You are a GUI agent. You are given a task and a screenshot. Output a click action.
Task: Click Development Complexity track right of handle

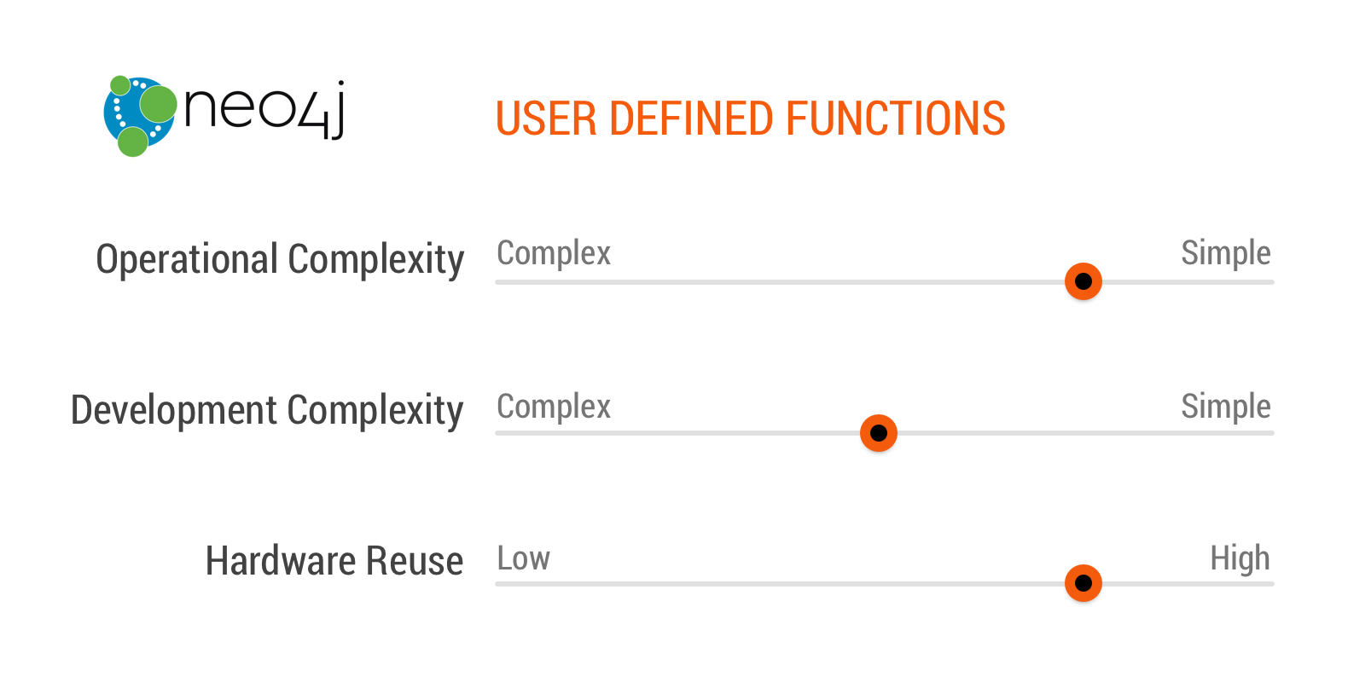point(1085,433)
